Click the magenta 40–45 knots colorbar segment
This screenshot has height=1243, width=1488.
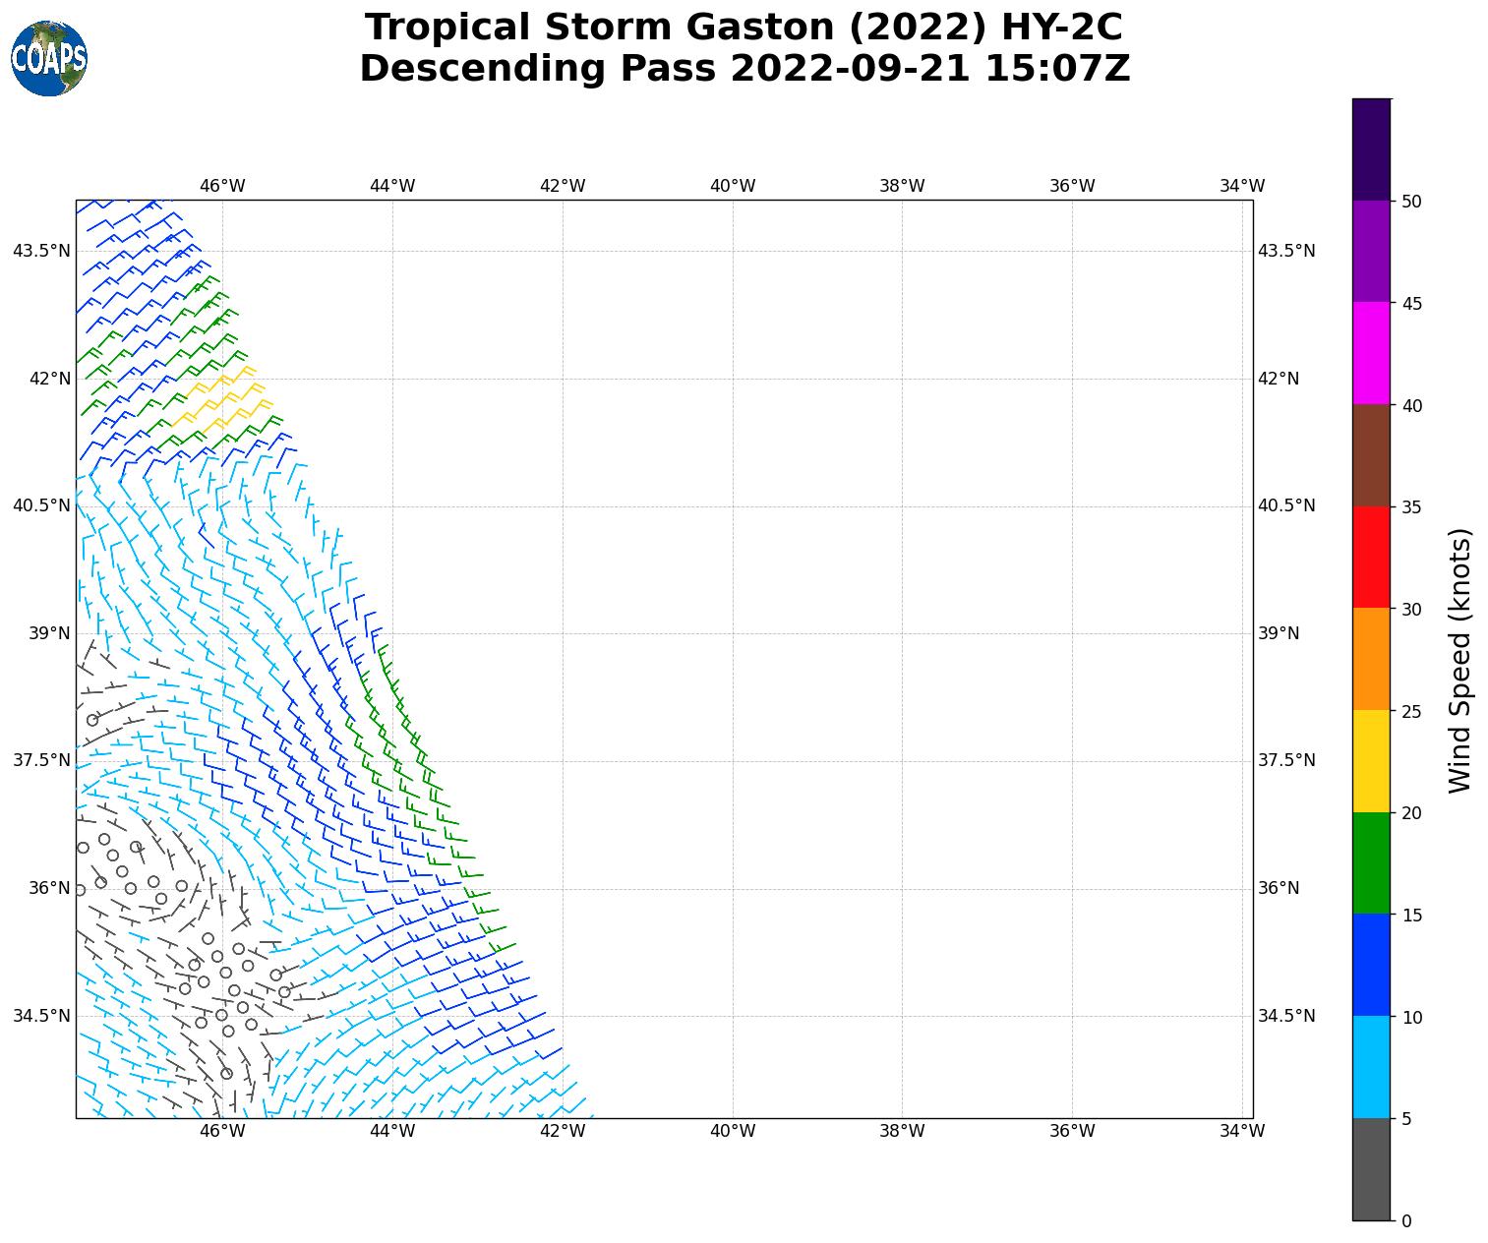[x=1371, y=353]
